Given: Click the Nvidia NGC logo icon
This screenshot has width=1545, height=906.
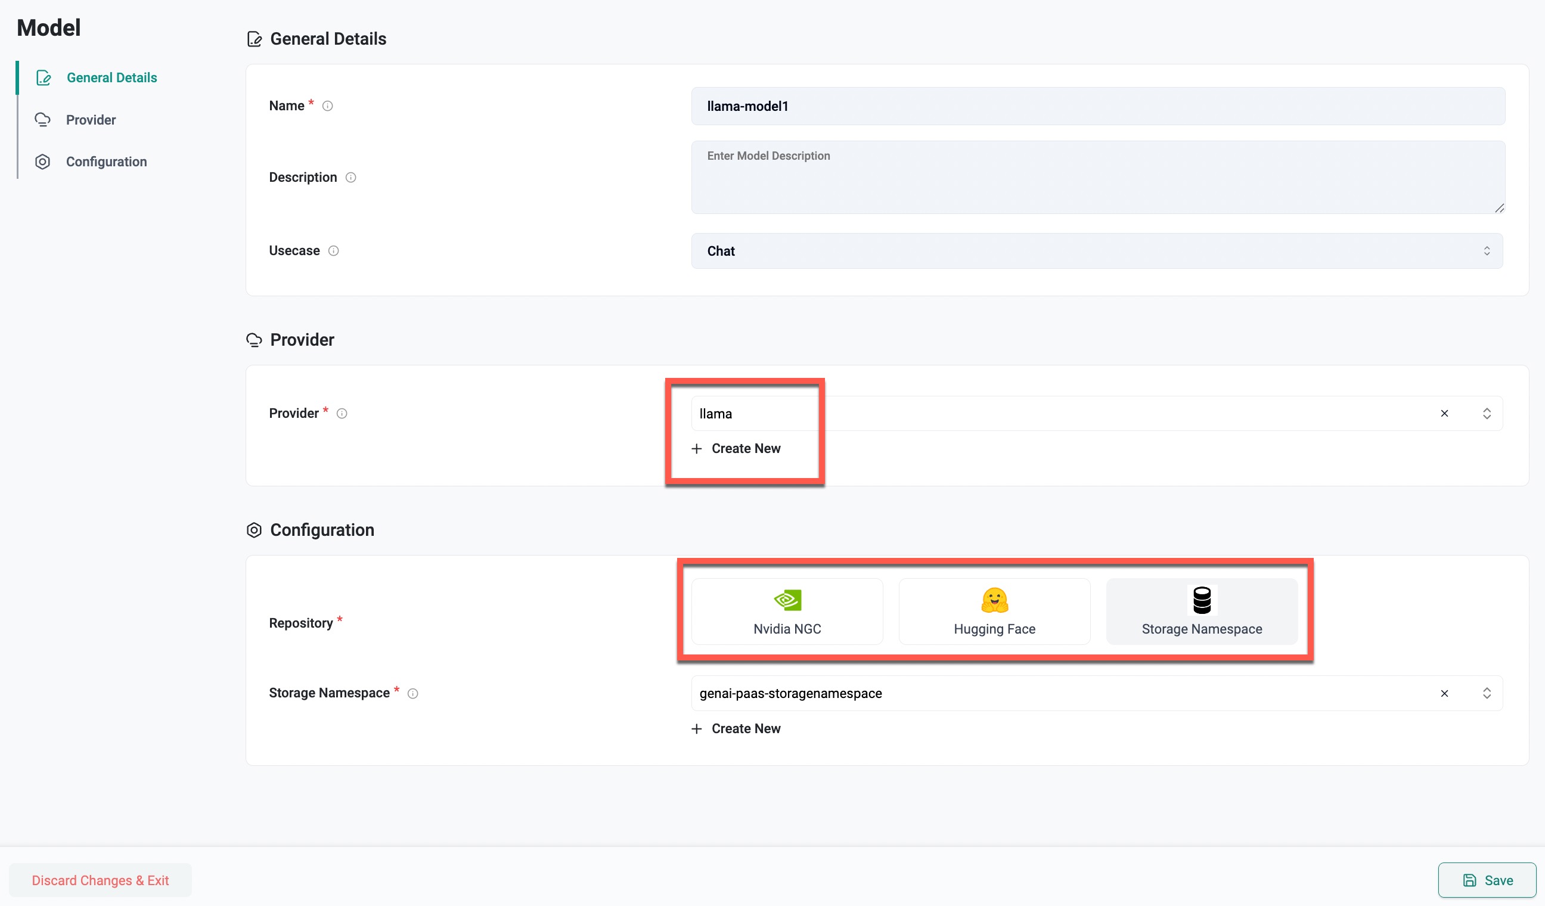Looking at the screenshot, I should 787,601.
